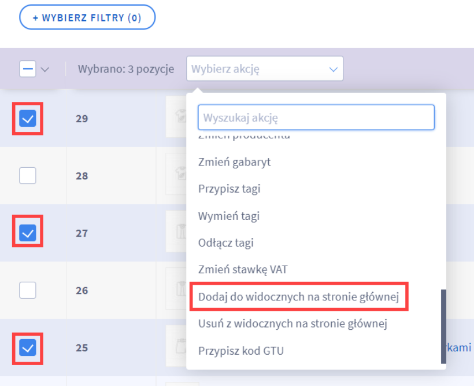Focus the Wyszukaj akcję search field
The image size is (474, 386).
(316, 117)
